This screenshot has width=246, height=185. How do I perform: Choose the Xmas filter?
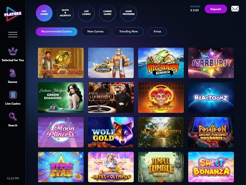(x=157, y=31)
